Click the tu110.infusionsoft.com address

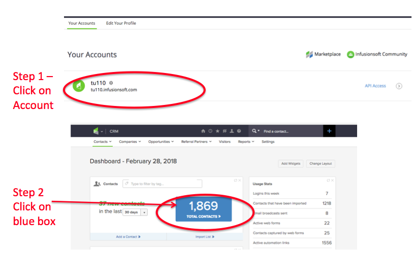click(114, 90)
